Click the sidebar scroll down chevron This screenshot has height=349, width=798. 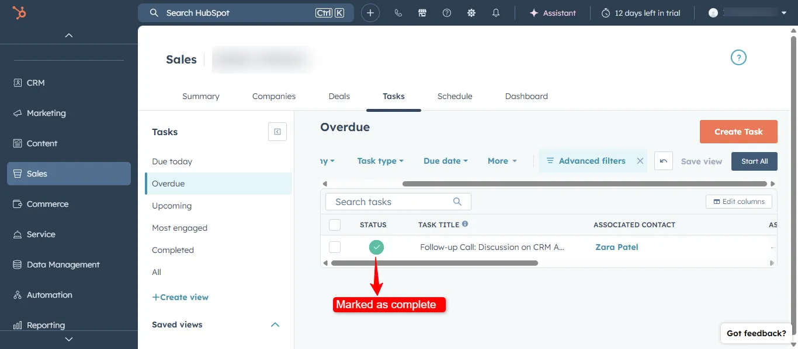click(x=69, y=339)
